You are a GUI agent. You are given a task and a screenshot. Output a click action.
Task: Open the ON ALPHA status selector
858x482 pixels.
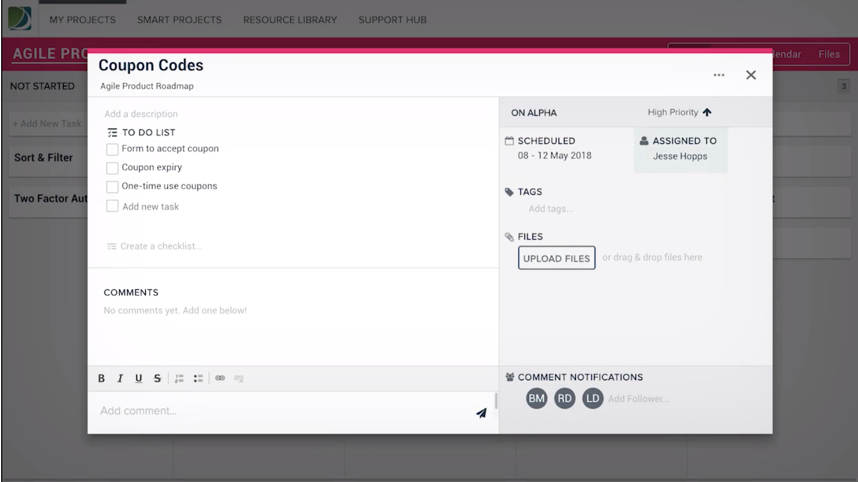pos(534,113)
